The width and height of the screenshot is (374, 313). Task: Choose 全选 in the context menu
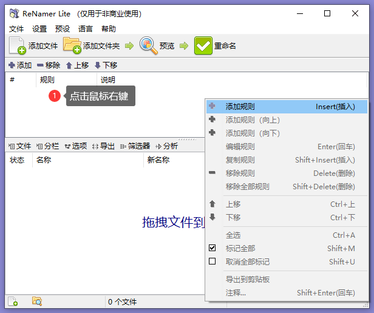click(287, 235)
